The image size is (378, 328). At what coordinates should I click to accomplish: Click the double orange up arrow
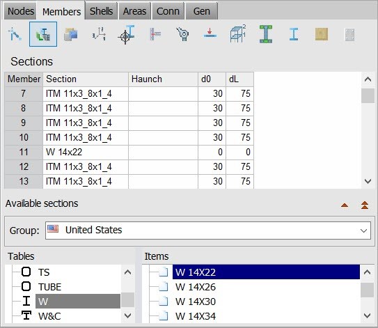click(x=365, y=205)
